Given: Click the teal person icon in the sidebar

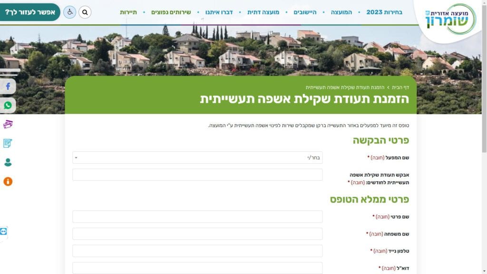Looking at the screenshot, I should (x=8, y=162).
